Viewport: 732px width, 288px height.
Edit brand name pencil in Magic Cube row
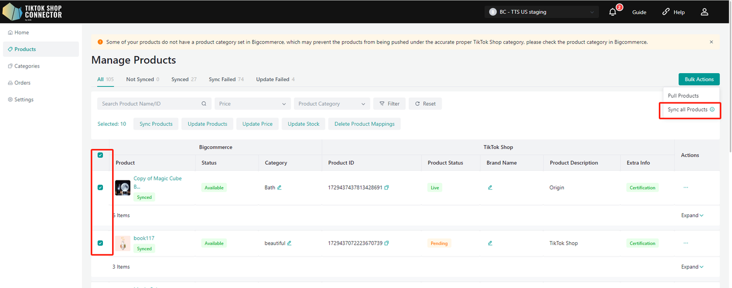click(x=490, y=187)
